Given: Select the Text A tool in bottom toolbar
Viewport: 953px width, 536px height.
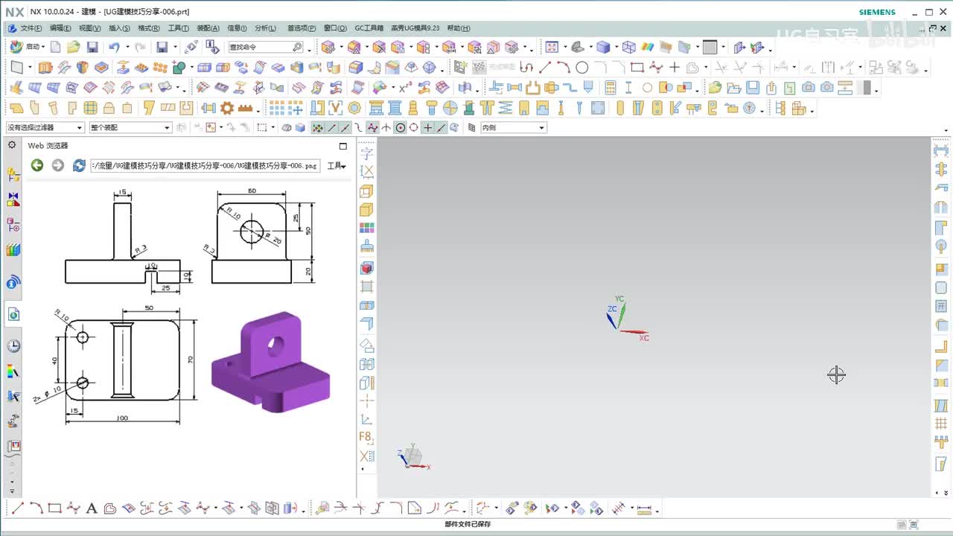Looking at the screenshot, I should tap(92, 508).
